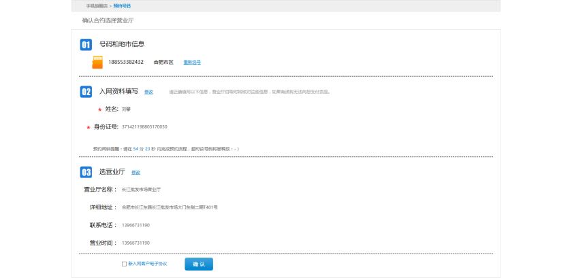This screenshot has height=278, width=572.
Task: Click the orange SIM card icon
Action: pyautogui.click(x=97, y=63)
